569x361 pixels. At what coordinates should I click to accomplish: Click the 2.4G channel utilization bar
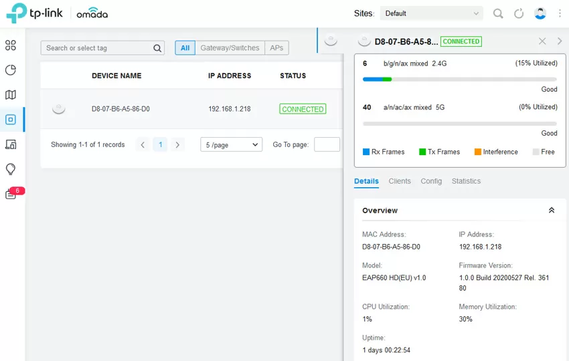point(459,80)
